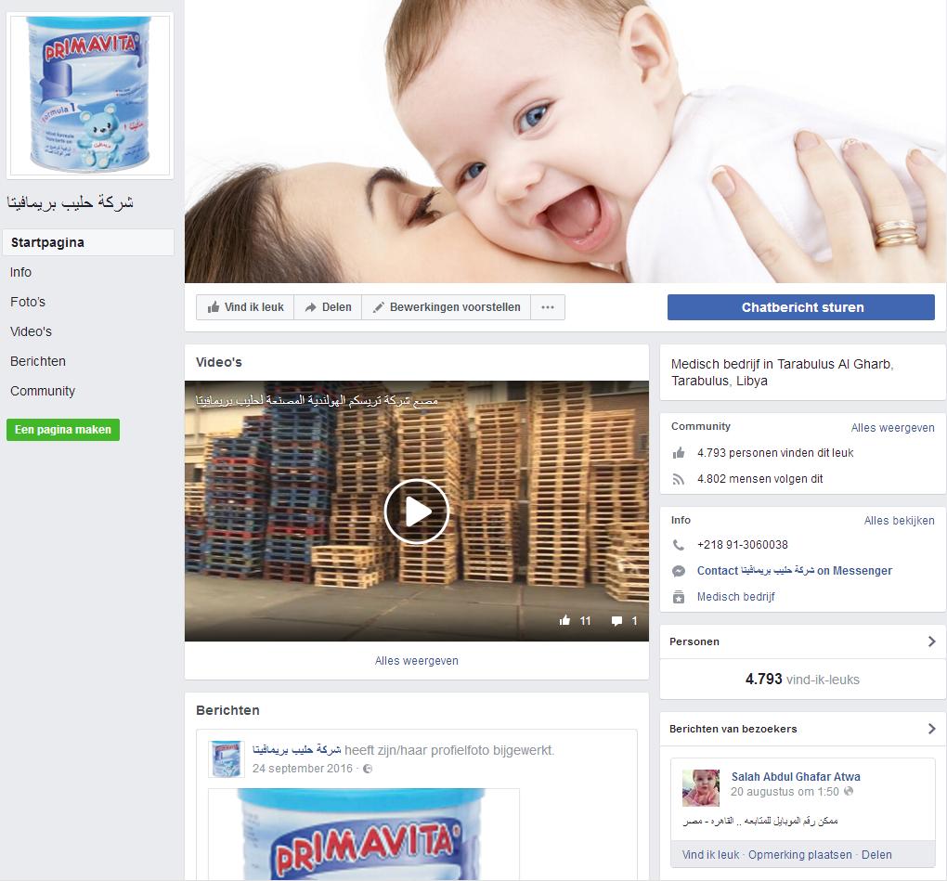Image resolution: width=947 pixels, height=881 pixels.
Task: Open the three-dots more options menu
Action: (x=548, y=307)
